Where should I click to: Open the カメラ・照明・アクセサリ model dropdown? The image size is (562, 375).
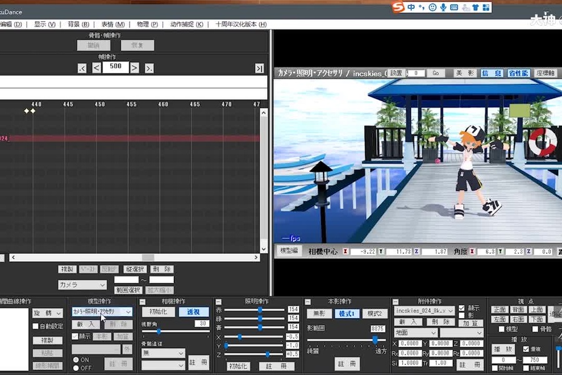coord(104,311)
